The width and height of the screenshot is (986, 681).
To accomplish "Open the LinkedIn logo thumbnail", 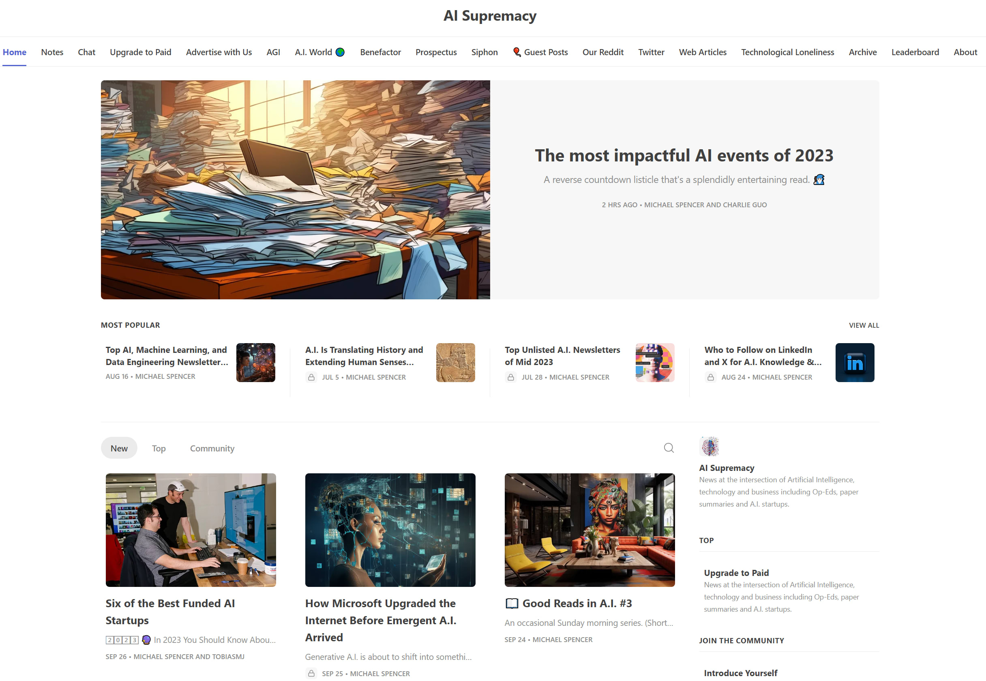I will 855,363.
